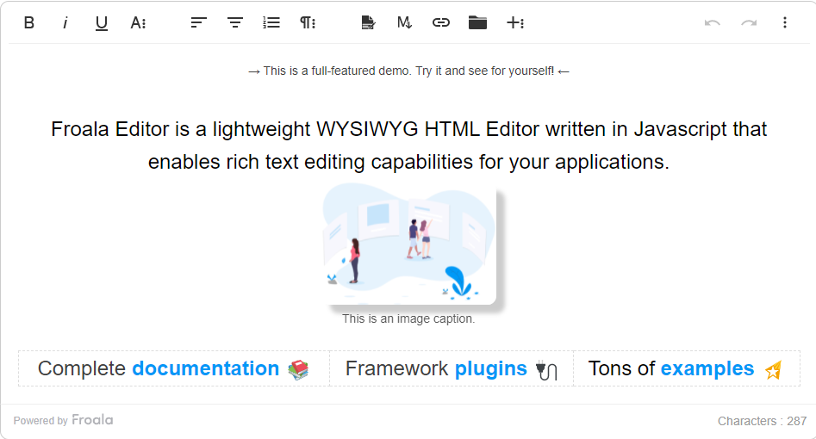The width and height of the screenshot is (816, 439).
Task: Click the track changes document icon
Action: [x=369, y=23]
